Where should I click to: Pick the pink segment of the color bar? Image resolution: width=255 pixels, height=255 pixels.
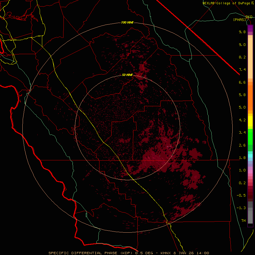(250, 172)
